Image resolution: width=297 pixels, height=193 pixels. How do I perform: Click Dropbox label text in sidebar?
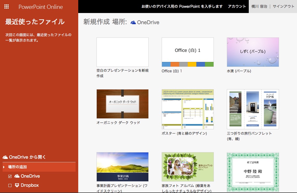(x=30, y=185)
